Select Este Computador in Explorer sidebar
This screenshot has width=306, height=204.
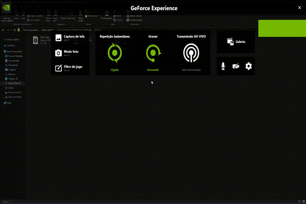tap(13, 51)
